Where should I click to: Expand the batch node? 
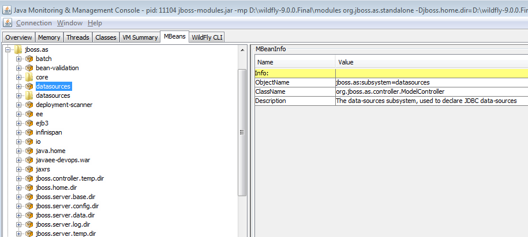19,59
